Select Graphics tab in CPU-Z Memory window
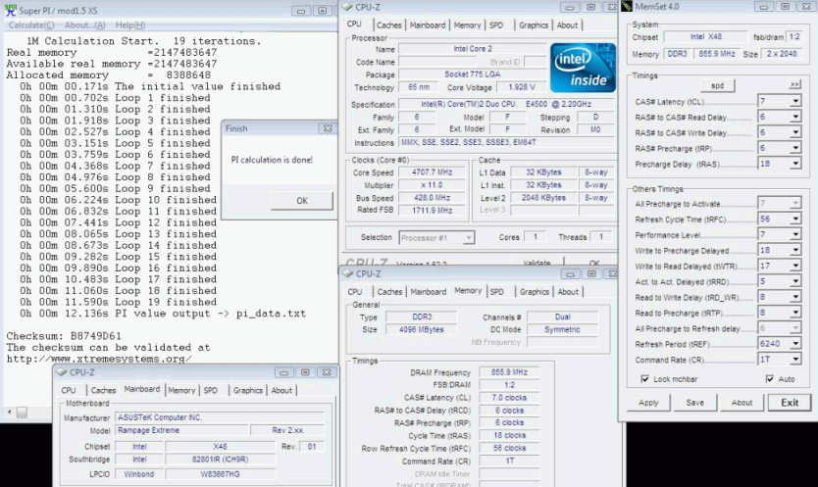818x487 pixels. (x=535, y=292)
